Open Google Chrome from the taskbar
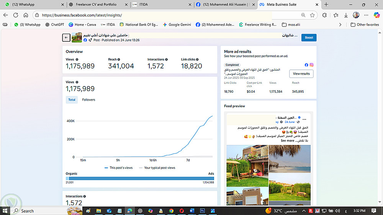 (x=171, y=211)
